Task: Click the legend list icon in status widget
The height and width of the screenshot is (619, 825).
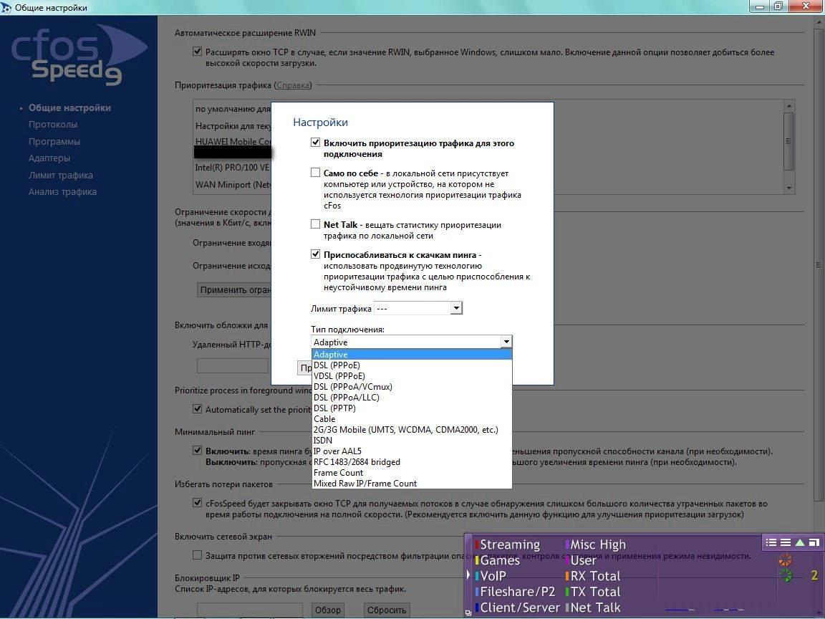Action: (x=771, y=542)
